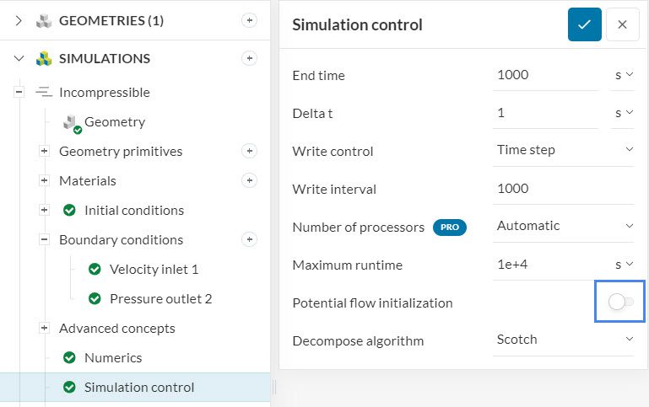Viewport: 649px width, 407px height.
Task: Open the Maximum runtime unit selector
Action: [624, 265]
